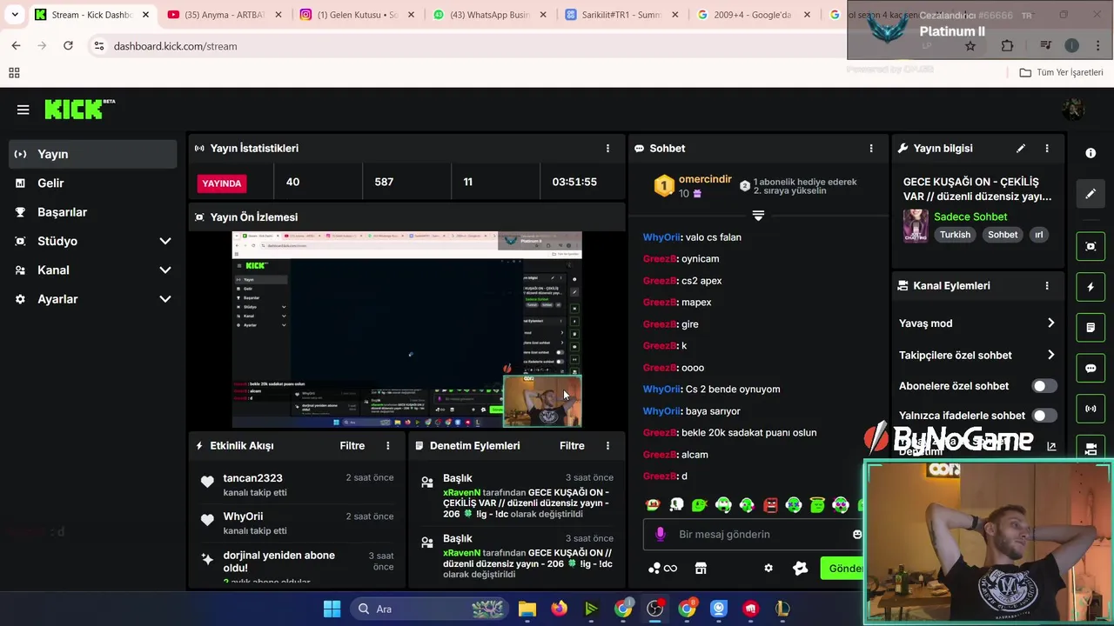This screenshot has width=1114, height=626.
Task: Switch to YouTube Anyma tab
Action: tap(225, 15)
